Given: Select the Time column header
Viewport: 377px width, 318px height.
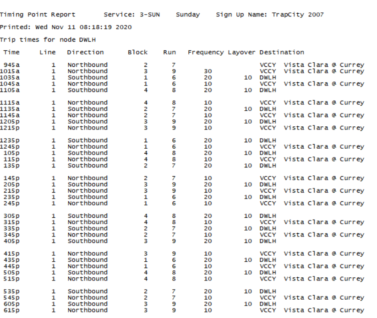Looking at the screenshot, I should click(x=12, y=52).
